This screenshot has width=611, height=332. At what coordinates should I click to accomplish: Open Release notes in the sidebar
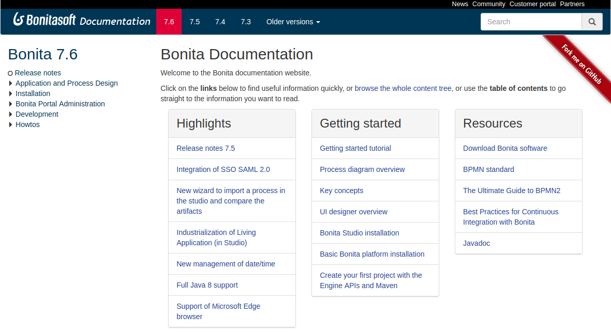tap(38, 73)
